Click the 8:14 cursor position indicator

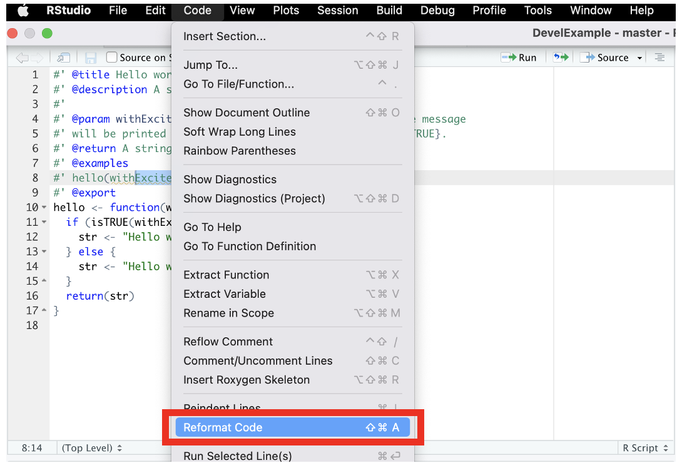click(x=32, y=448)
